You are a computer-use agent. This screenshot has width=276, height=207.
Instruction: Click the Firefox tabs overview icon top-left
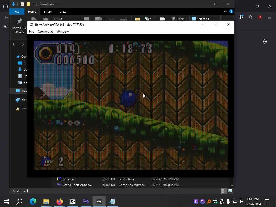[5, 6]
